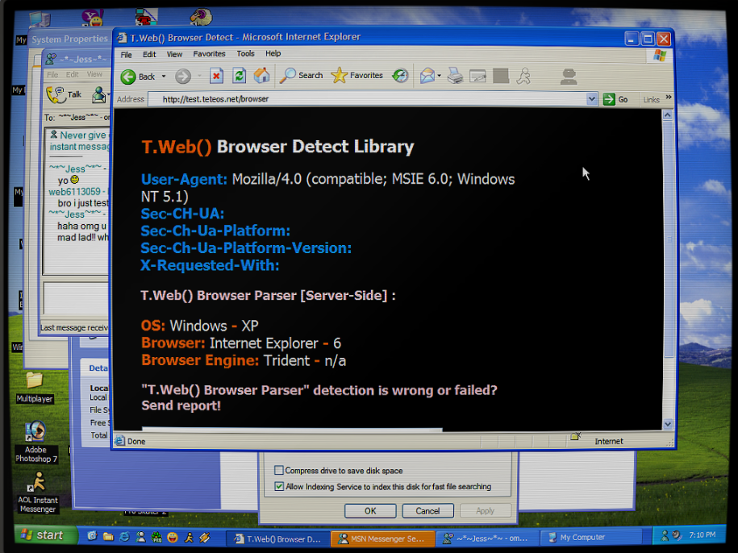Click the Edit page toolbar icon

(477, 76)
